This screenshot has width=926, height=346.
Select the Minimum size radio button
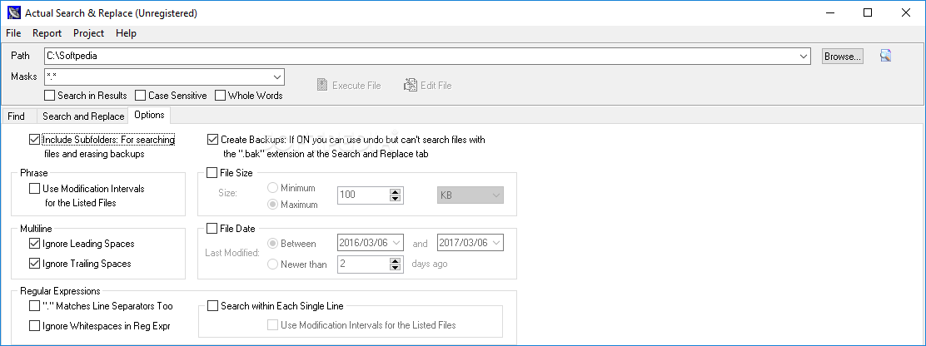click(x=273, y=188)
